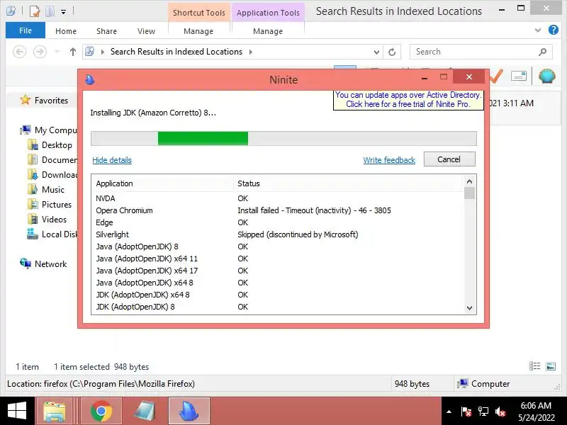The width and height of the screenshot is (567, 425).
Task: Open the View ribbon tab
Action: (x=146, y=31)
